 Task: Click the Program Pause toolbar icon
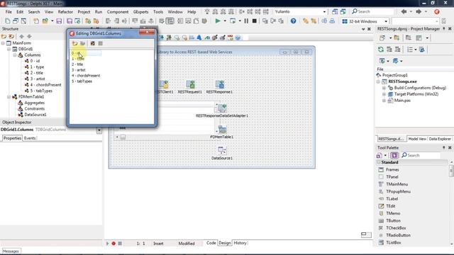click(246, 21)
